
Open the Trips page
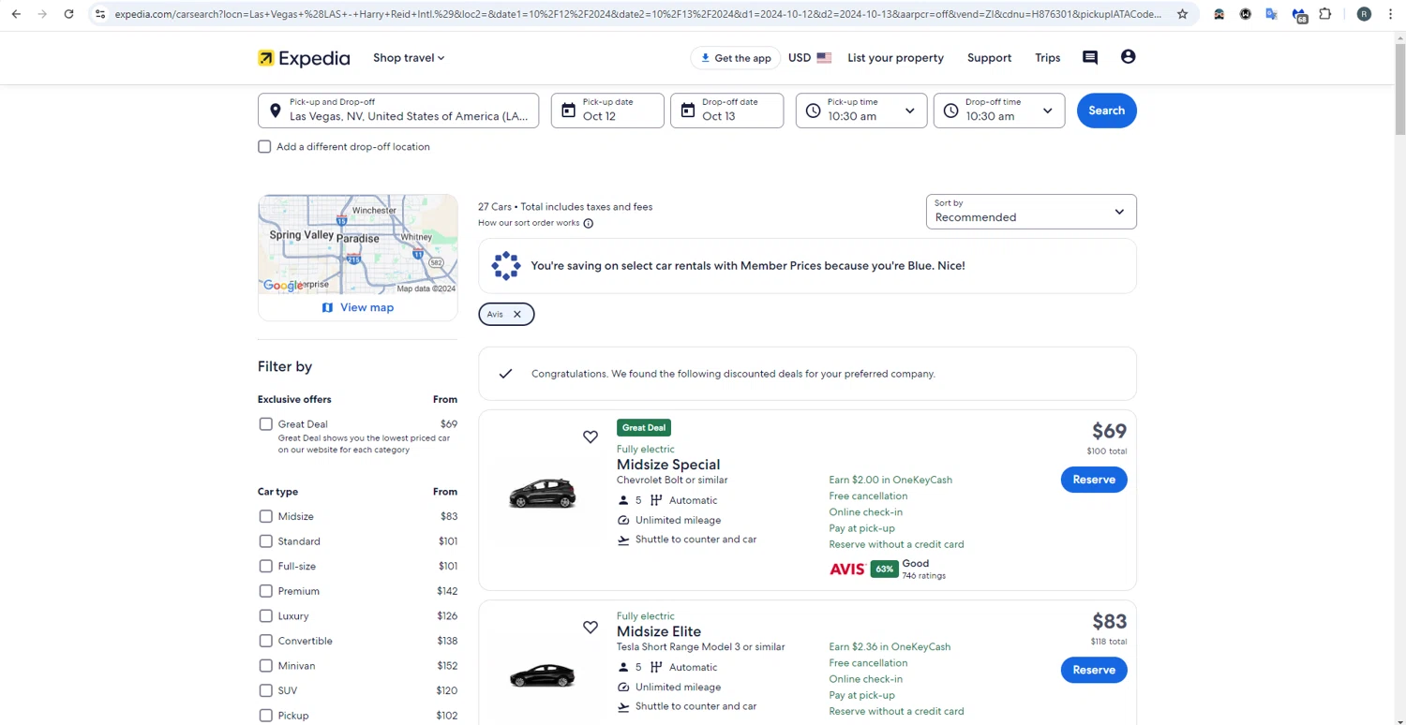1047,58
